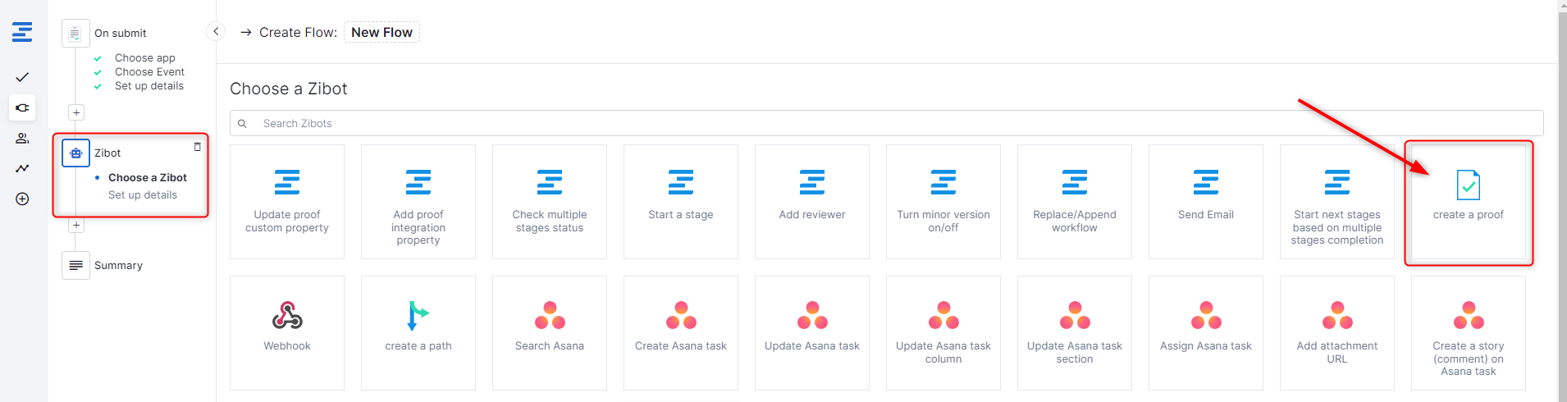
Task: Choose Add proof integration property Zibot
Action: pyautogui.click(x=418, y=202)
